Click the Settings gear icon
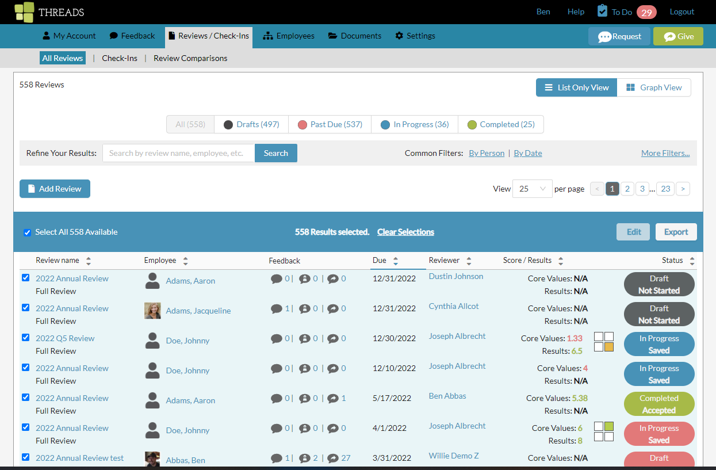The image size is (716, 470). [x=399, y=36]
